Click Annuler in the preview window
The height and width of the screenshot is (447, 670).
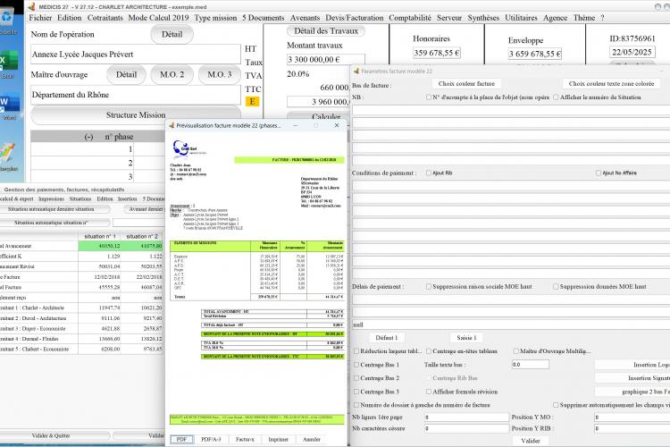312,439
